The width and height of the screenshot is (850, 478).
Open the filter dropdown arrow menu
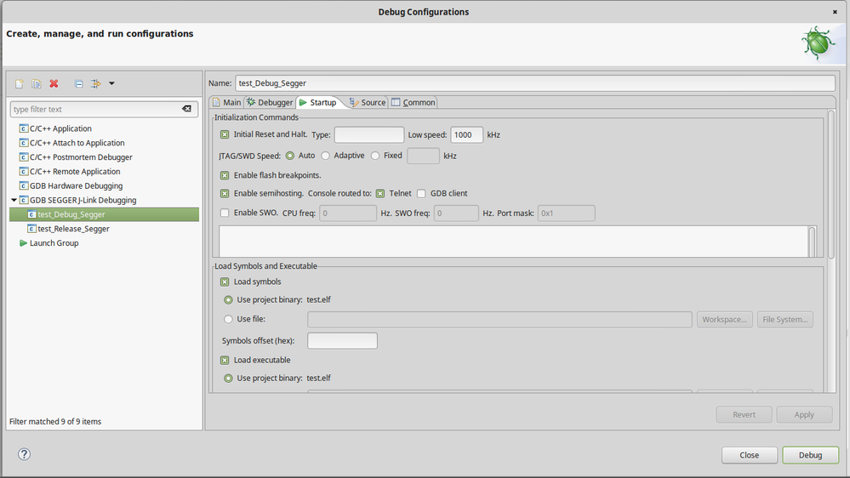[111, 83]
